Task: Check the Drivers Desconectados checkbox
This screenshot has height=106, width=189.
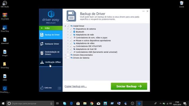Action: point(68,55)
